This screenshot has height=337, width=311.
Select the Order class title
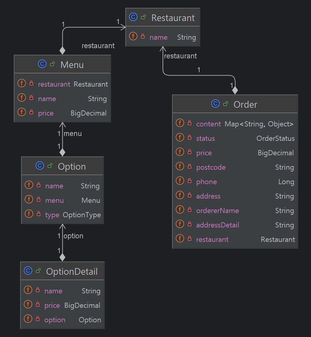245,105
